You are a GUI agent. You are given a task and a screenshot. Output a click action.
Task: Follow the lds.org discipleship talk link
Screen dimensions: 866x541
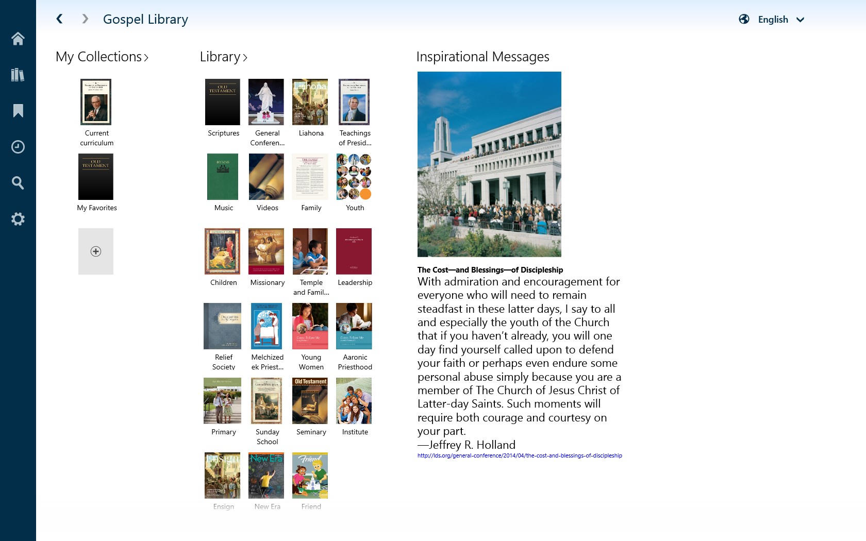[520, 455]
